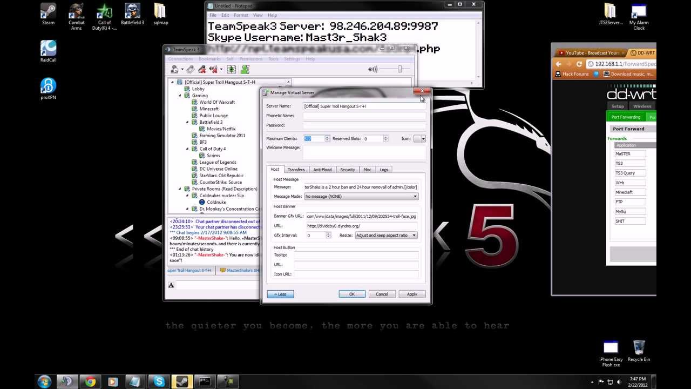Click the Gfx Interval spinner arrows

point(328,236)
